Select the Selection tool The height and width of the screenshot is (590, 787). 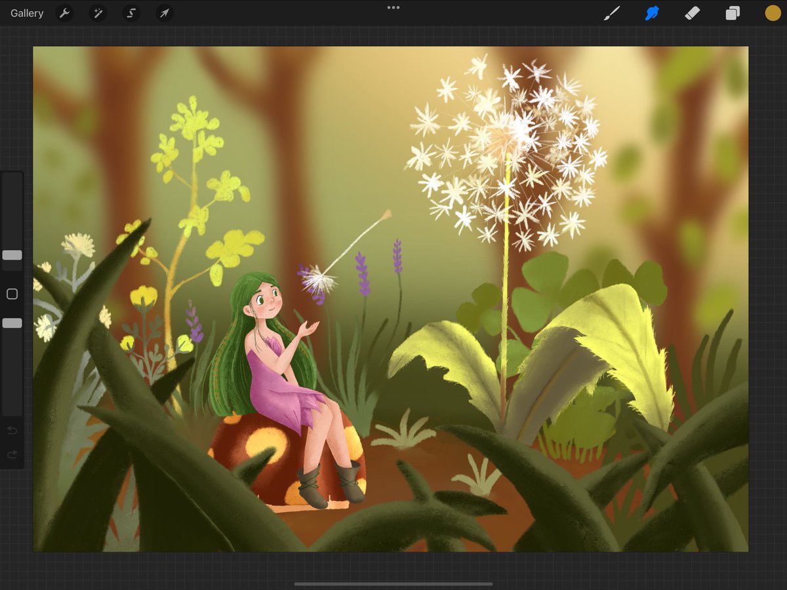(131, 13)
